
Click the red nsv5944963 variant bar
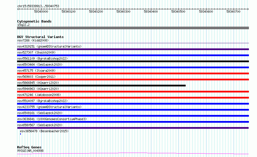point(133,92)
